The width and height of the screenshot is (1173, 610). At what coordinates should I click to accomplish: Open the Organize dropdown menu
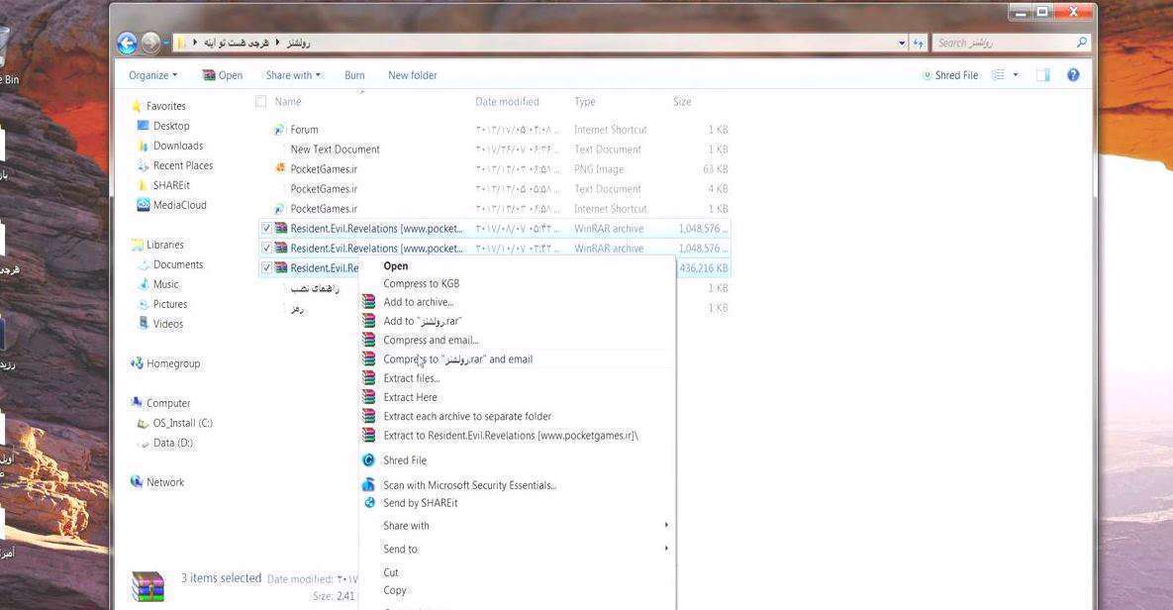pyautogui.click(x=152, y=75)
